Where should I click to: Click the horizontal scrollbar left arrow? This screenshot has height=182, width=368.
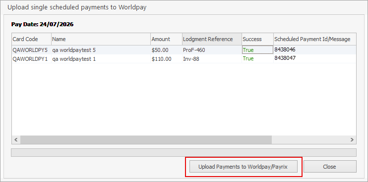tap(16, 139)
